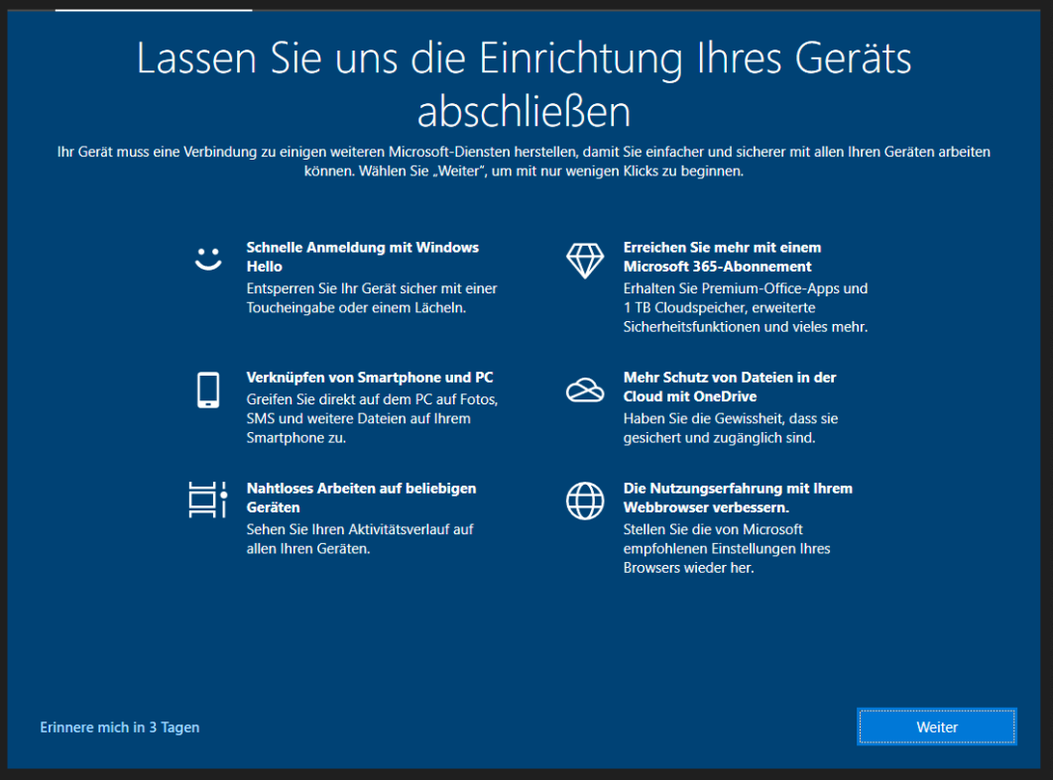Click the Microsoft 365 diamond icon

(585, 260)
